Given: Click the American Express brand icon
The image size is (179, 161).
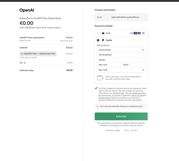Looking at the screenshot, I should tap(139, 33).
